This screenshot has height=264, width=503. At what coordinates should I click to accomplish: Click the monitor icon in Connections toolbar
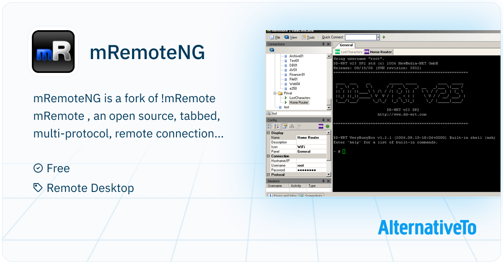tap(272, 50)
